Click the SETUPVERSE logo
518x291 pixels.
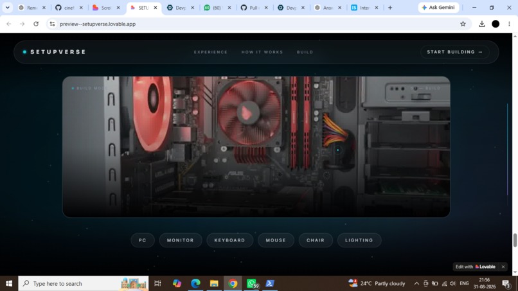point(54,52)
